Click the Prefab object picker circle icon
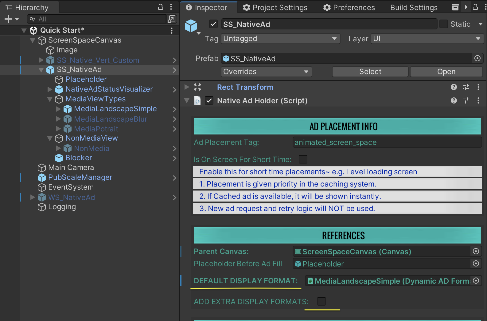 pos(477,59)
